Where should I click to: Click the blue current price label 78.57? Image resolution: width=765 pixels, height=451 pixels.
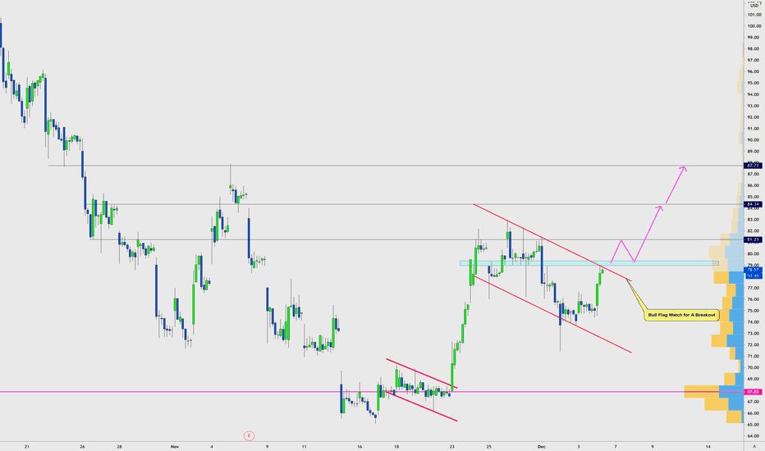tap(754, 270)
